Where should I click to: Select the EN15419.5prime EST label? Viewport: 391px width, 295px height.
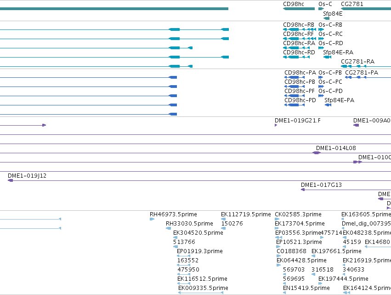click(x=306, y=288)
